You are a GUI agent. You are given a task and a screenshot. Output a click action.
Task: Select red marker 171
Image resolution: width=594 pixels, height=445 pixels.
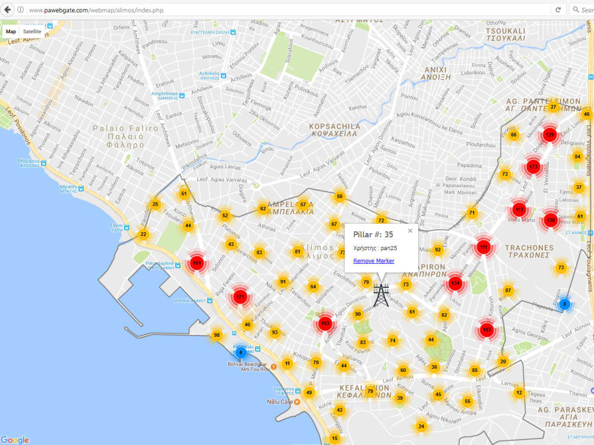tap(240, 296)
